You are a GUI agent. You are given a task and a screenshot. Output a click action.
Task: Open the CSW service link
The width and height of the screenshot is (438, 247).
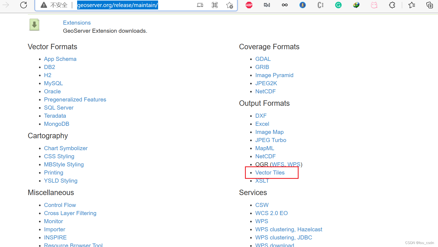coord(262,205)
